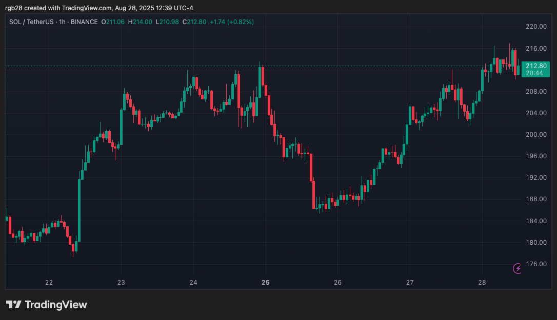Click the TradingView wordmark text
557x320 pixels.
pyautogui.click(x=56, y=305)
